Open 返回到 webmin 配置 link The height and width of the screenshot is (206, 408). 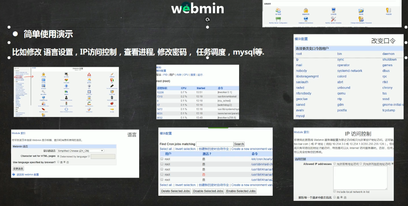pos(28,175)
